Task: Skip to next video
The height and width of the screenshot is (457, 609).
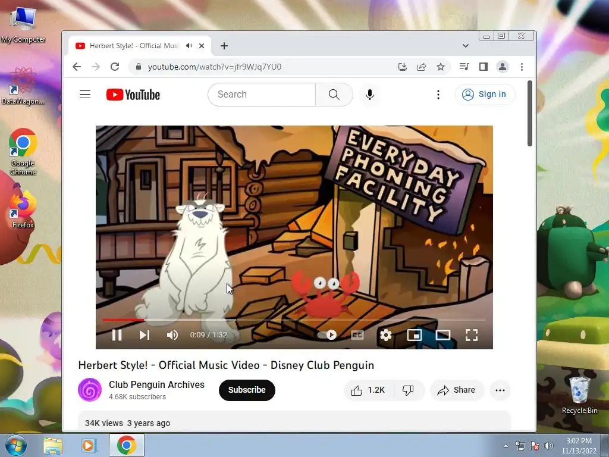Action: click(145, 334)
